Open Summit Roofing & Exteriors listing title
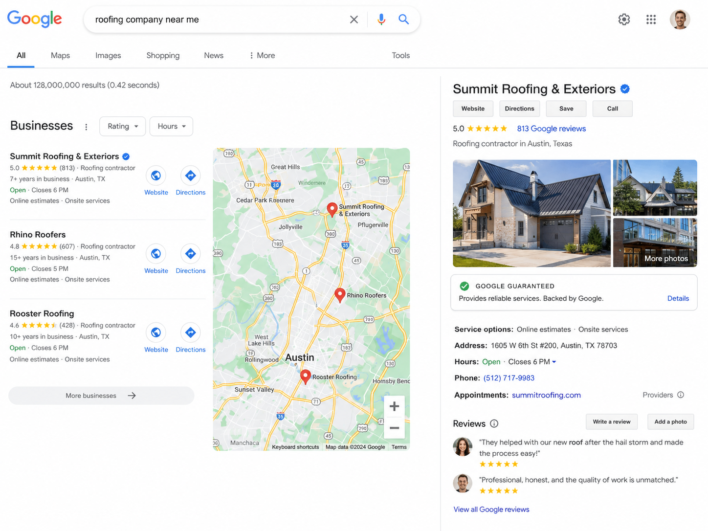708x531 pixels. click(x=65, y=156)
